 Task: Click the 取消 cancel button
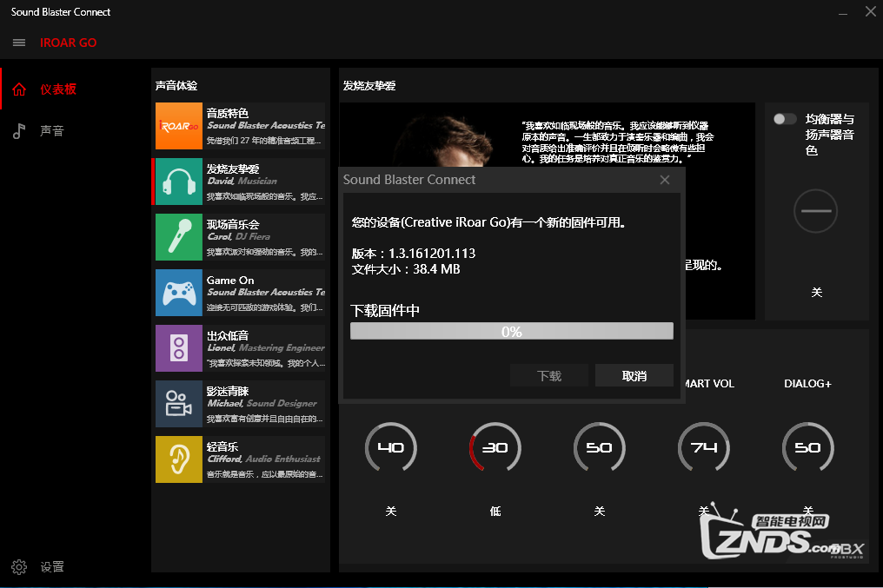634,375
